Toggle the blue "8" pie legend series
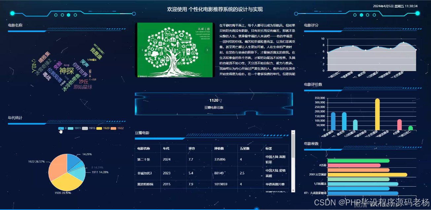Viewport: 431px width, 210px height. [x=62, y=128]
